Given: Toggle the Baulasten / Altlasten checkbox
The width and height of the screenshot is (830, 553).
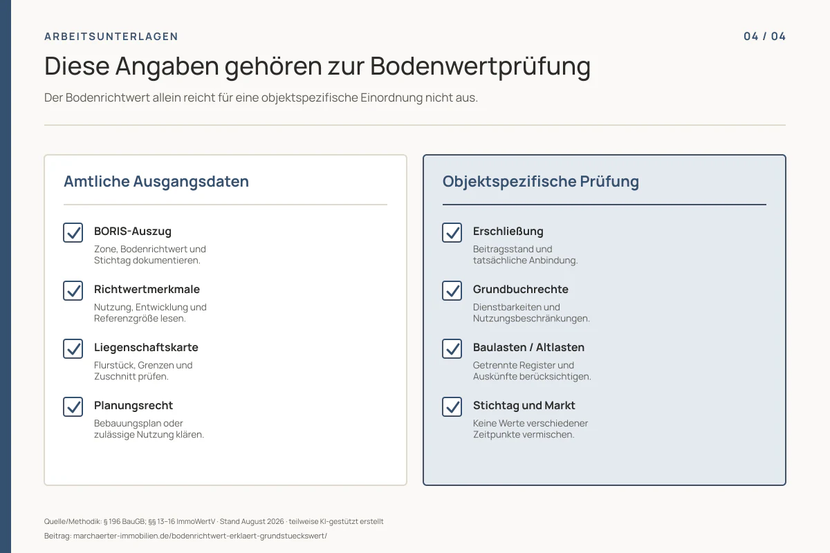Looking at the screenshot, I should coord(452,349).
